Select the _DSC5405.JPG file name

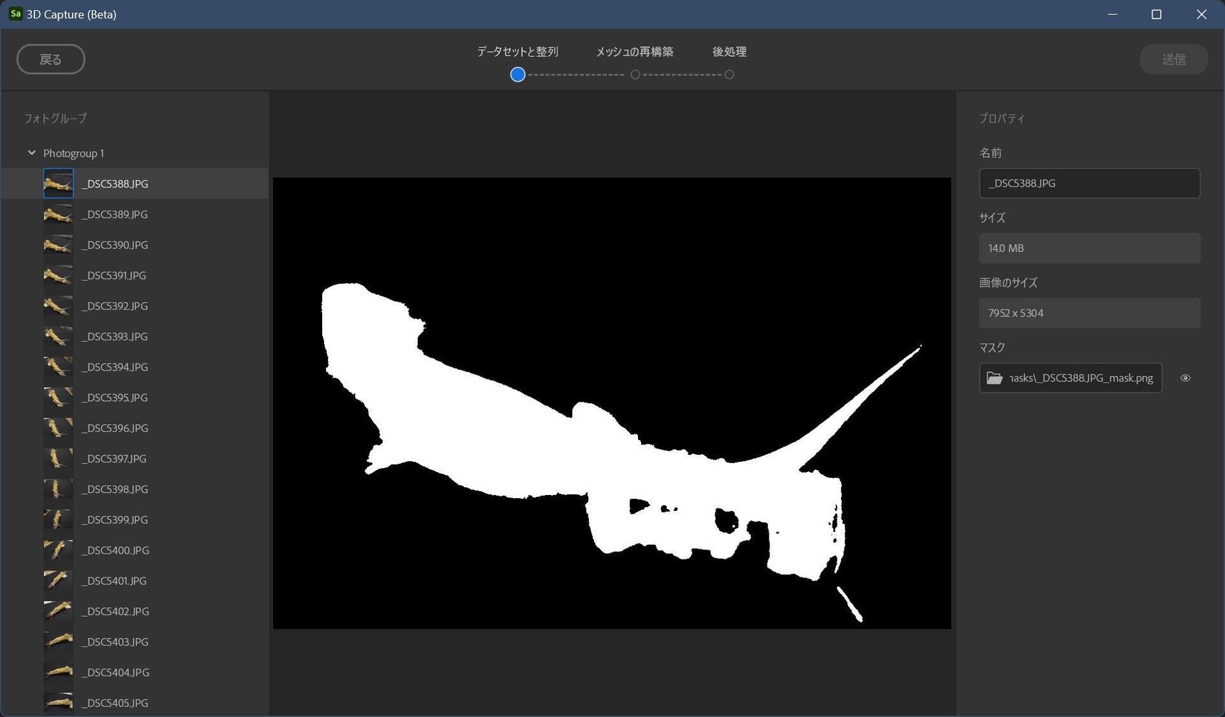[x=115, y=703]
